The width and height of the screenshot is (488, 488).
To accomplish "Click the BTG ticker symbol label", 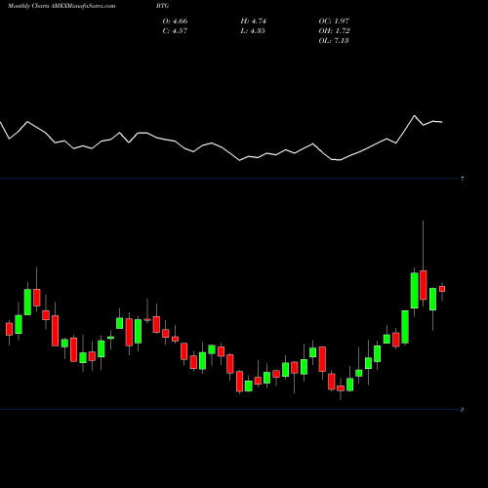I will click(162, 6).
